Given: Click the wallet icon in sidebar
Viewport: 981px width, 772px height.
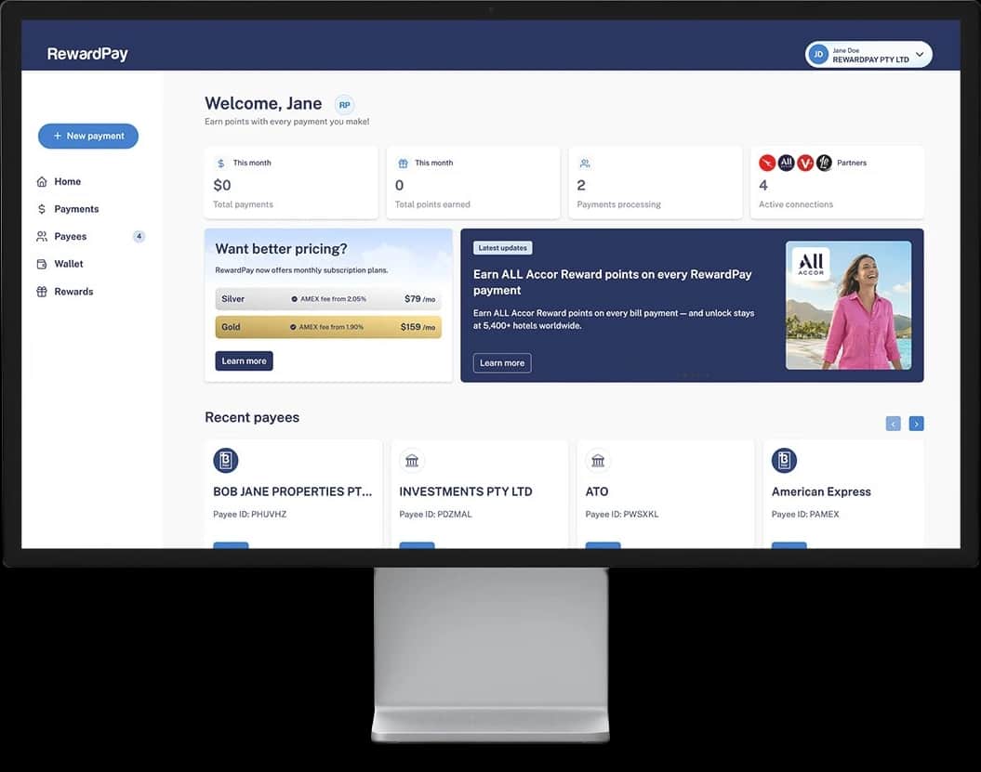Looking at the screenshot, I should [x=42, y=264].
